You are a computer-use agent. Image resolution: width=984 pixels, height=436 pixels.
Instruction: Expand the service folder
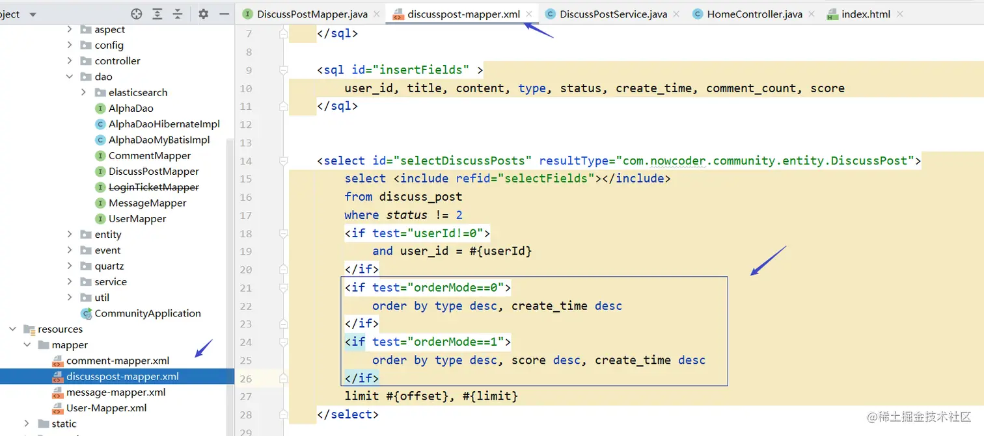pyautogui.click(x=70, y=281)
